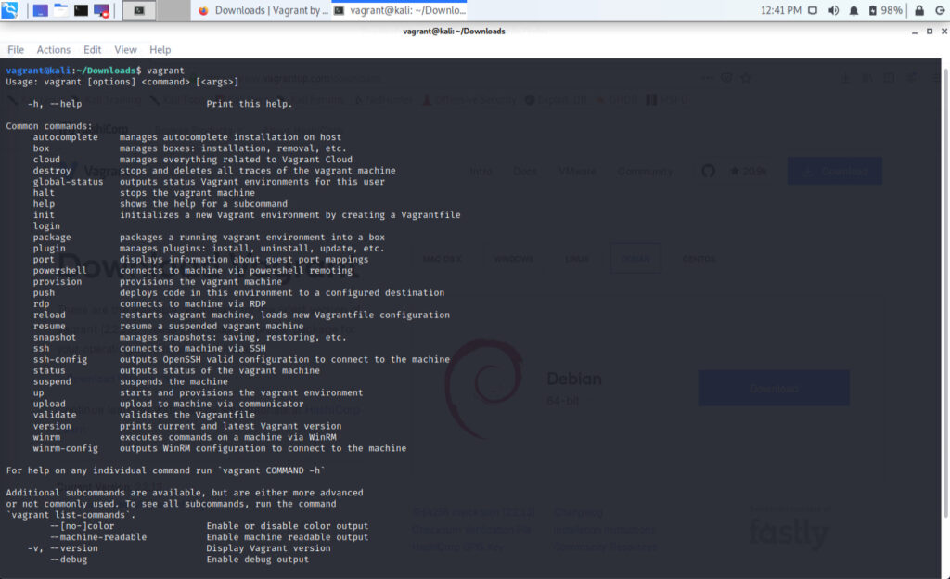The width and height of the screenshot is (950, 579).
Task: Open the File menu of the terminal
Action: click(x=15, y=49)
